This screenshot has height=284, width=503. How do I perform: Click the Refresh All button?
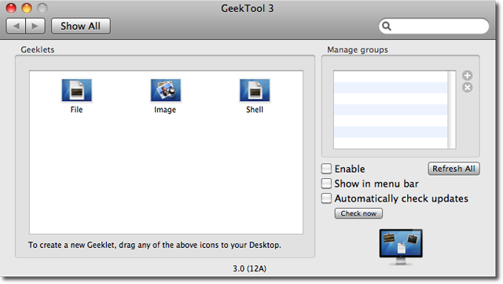[x=454, y=169]
